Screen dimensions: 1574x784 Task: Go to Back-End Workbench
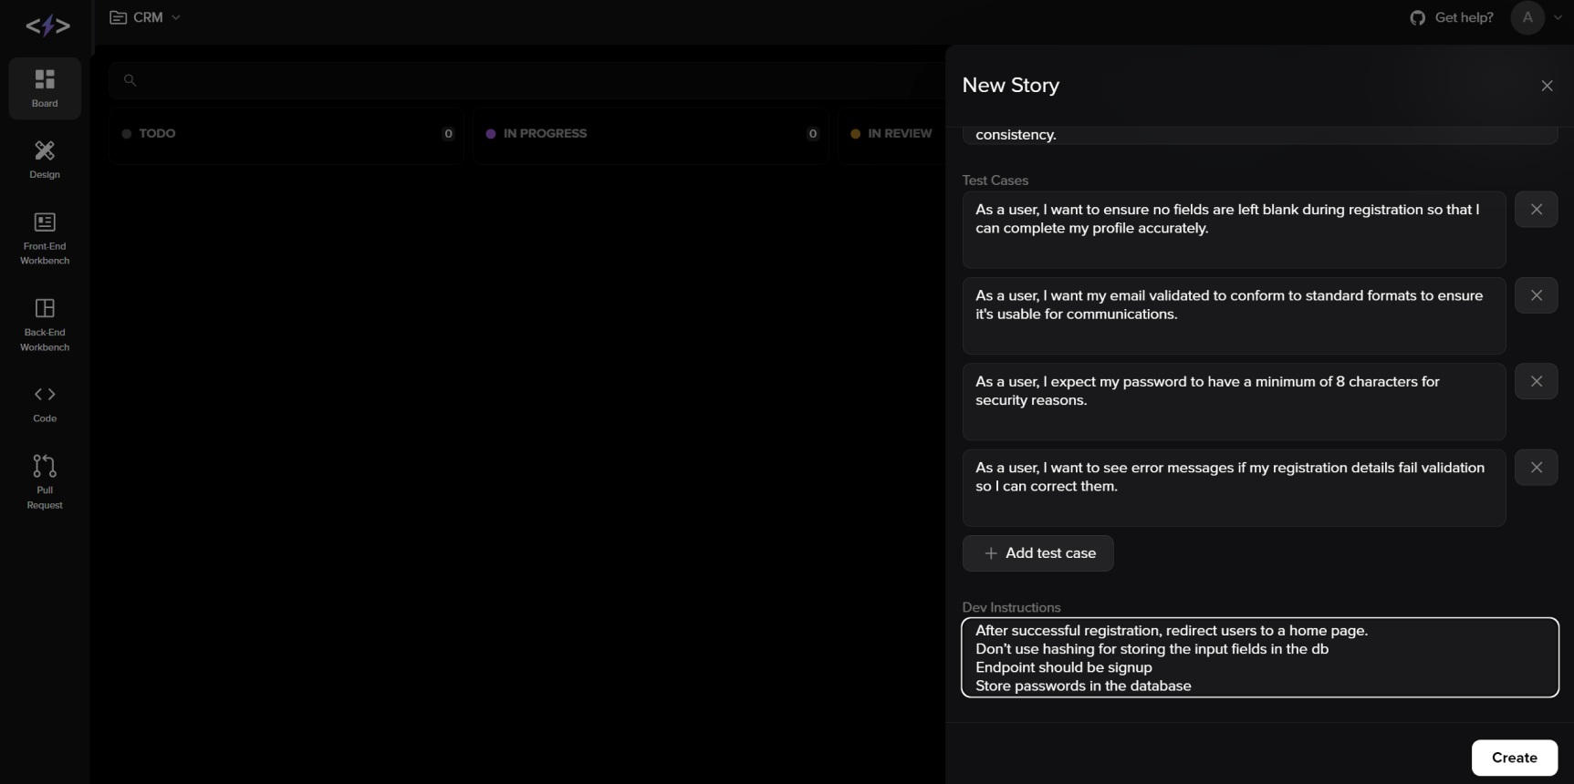coord(45,324)
